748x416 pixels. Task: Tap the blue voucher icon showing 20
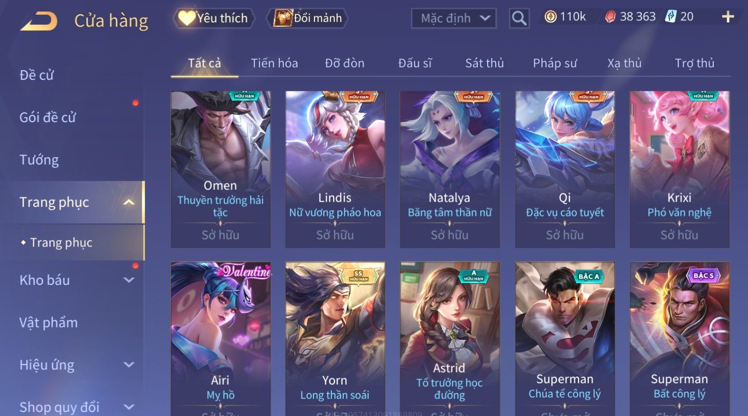point(671,17)
